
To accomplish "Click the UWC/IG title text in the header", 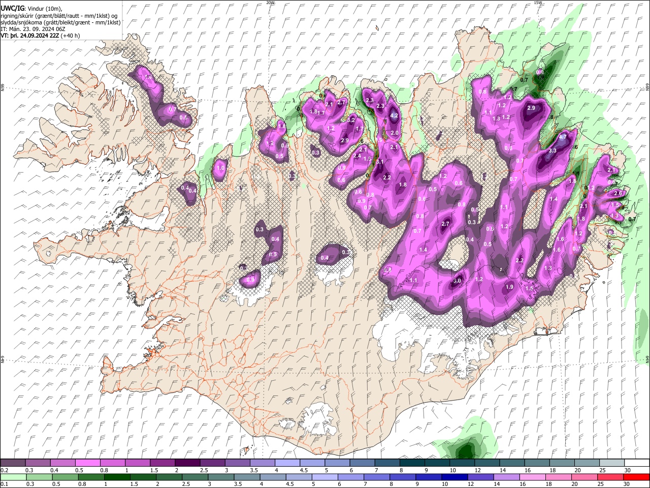I will click(12, 9).
